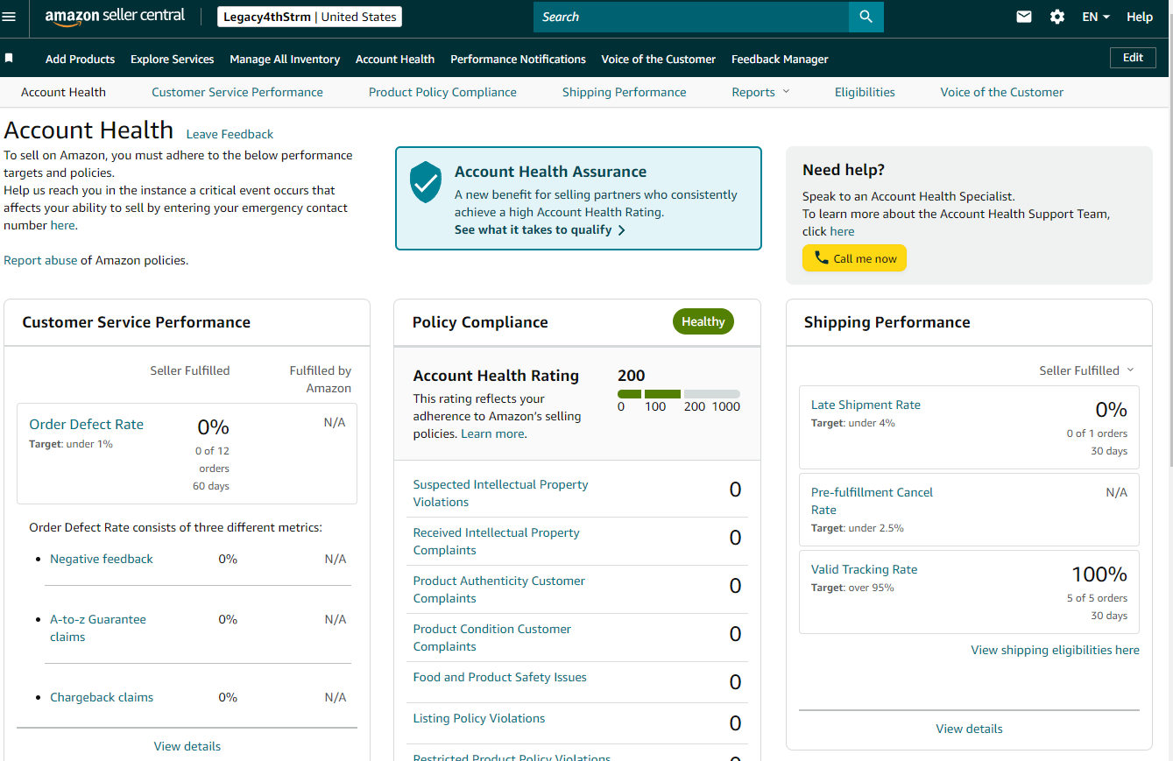The image size is (1173, 761).
Task: Click 'here' emergency contact number link
Action: (62, 225)
